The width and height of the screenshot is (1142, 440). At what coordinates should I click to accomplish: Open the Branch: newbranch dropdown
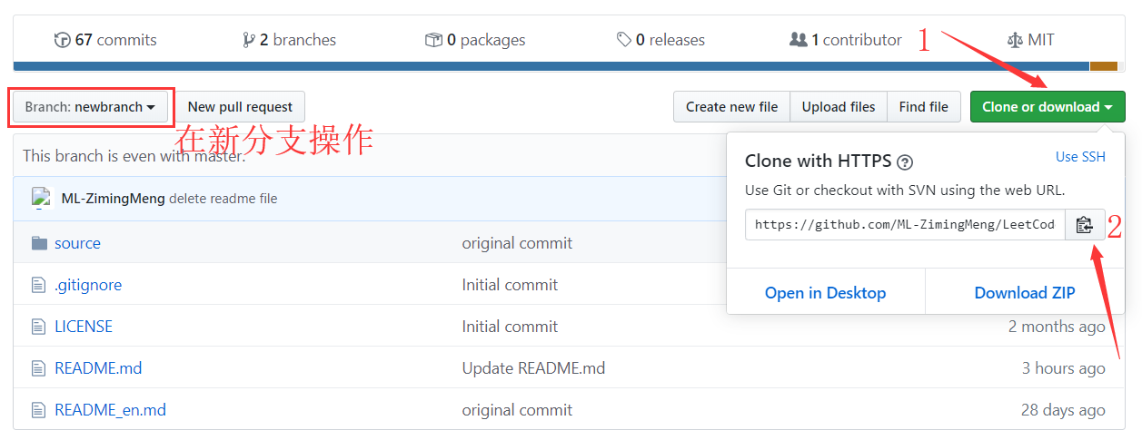pos(89,107)
